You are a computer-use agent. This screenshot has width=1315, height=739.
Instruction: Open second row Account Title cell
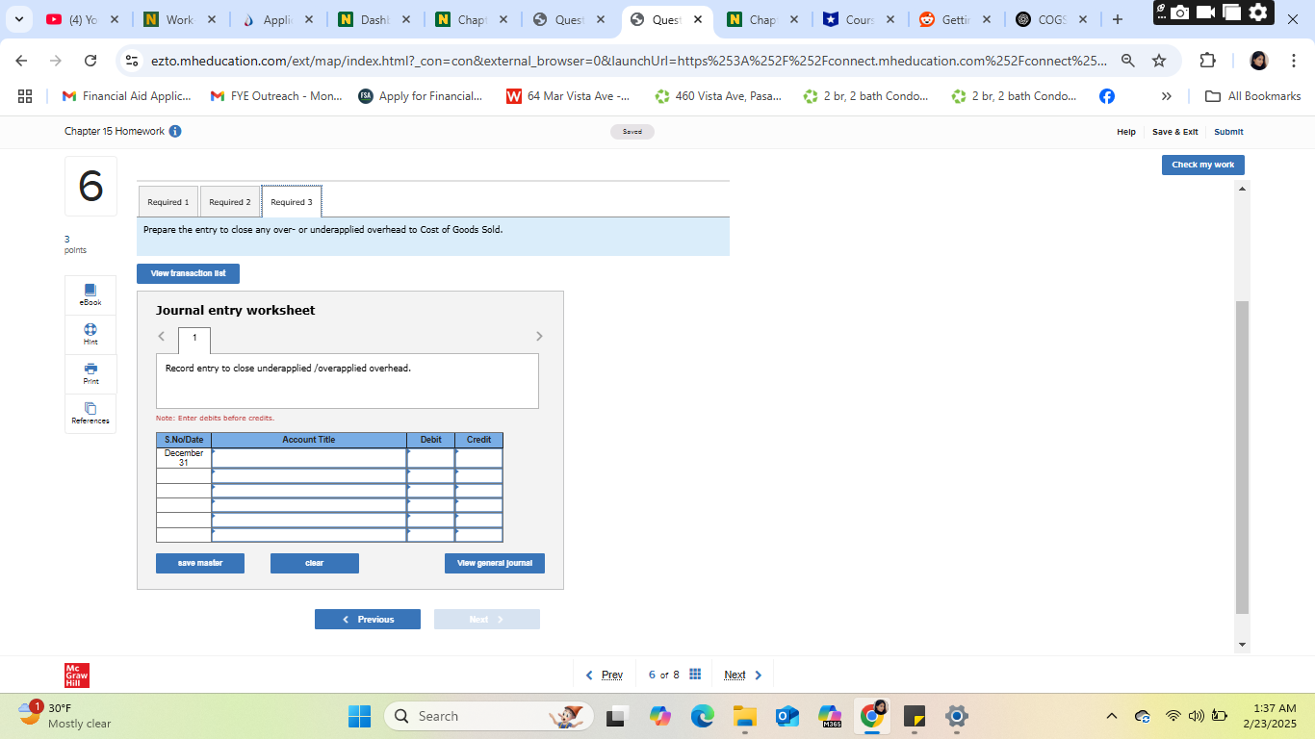[309, 475]
